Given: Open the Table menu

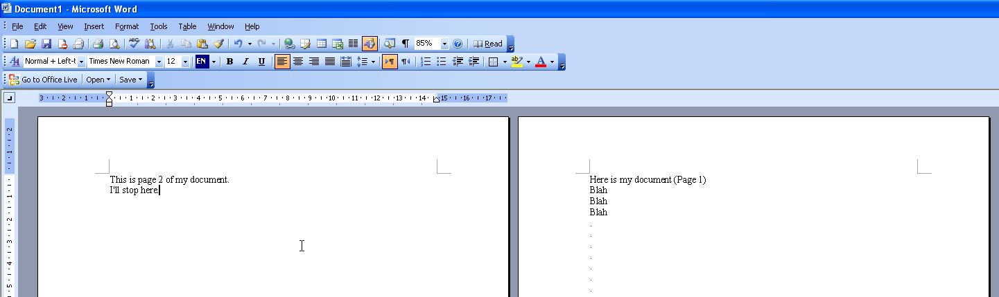Looking at the screenshot, I should tap(187, 26).
